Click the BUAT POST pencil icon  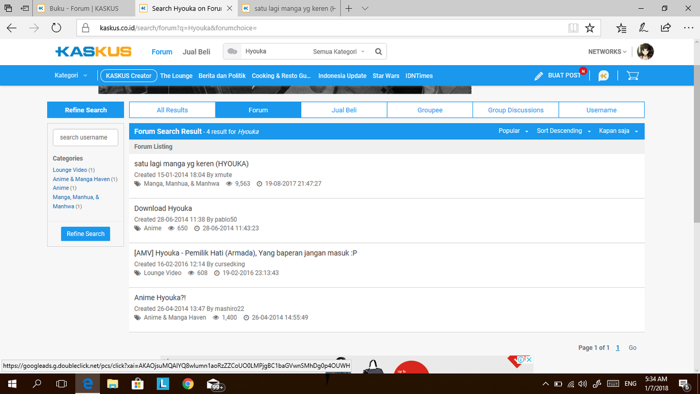(x=539, y=76)
